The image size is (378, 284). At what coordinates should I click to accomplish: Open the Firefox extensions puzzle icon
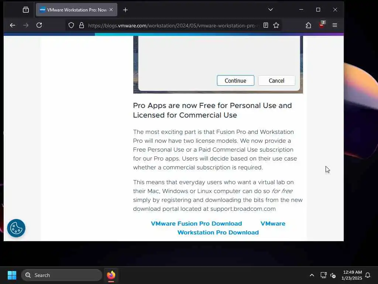pos(308,25)
